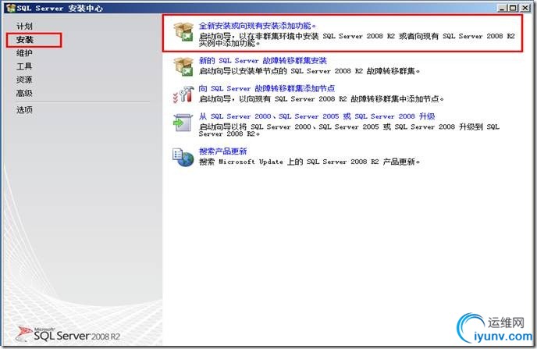Click description 以向现有 SQL Server 2008 R2 故障转移群集中添加节点

(322, 99)
